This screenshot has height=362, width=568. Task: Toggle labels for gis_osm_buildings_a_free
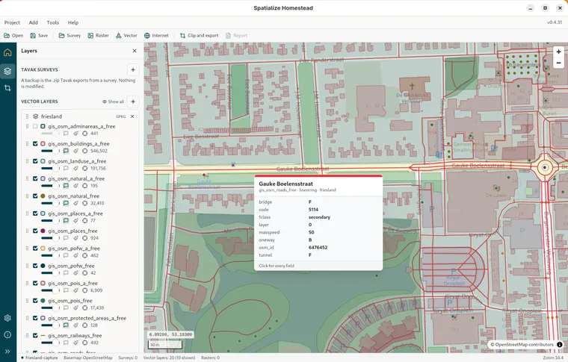(66, 151)
